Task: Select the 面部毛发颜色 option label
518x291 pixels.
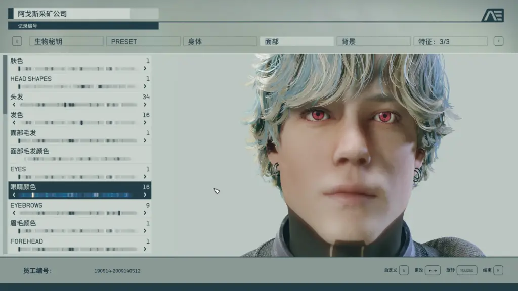Action: [29, 151]
